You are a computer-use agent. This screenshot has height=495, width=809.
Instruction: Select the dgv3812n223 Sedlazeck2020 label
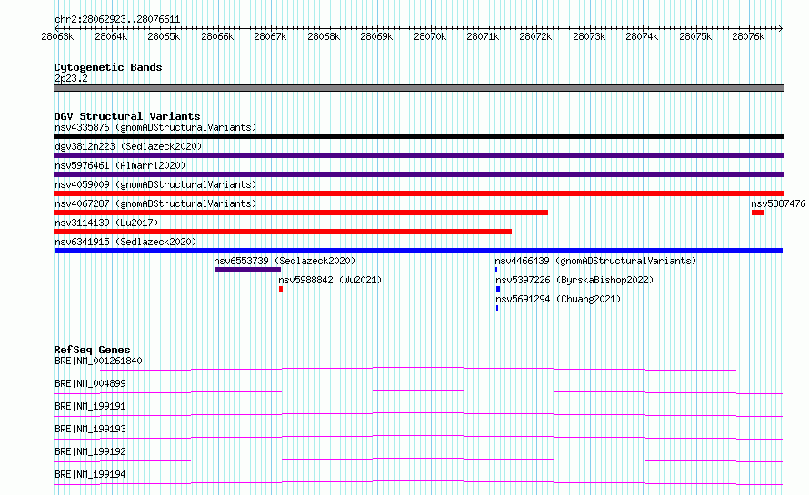point(128,146)
